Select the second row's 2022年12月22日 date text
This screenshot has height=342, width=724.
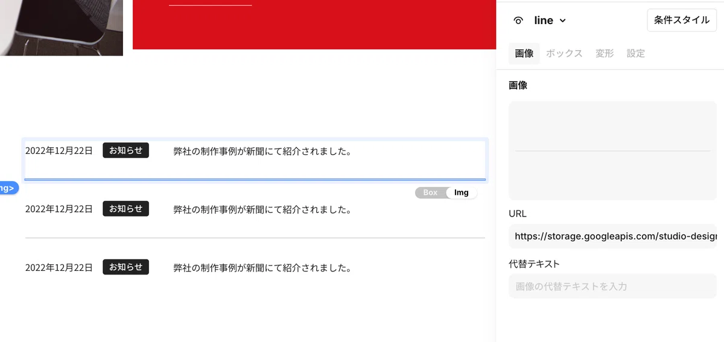pyautogui.click(x=59, y=209)
